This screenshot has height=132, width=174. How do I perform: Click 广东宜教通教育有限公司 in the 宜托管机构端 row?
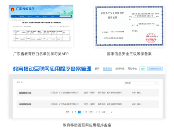pyautogui.click(x=69, y=104)
